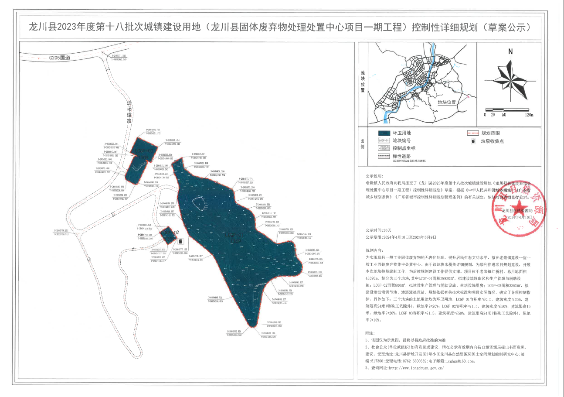This screenshot has width=564, height=397.
Task: Click the 进场道路 road label
Action: 129,112
